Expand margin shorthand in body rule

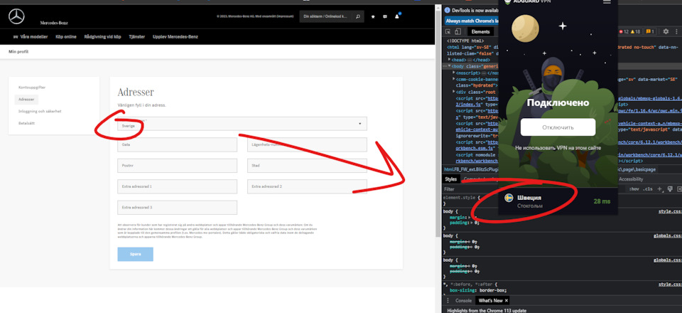pyautogui.click(x=468, y=217)
